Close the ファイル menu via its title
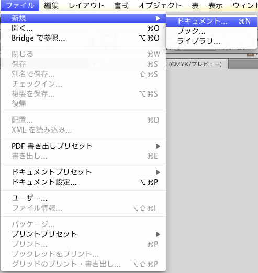This screenshot has height=273, width=258. (20, 6)
